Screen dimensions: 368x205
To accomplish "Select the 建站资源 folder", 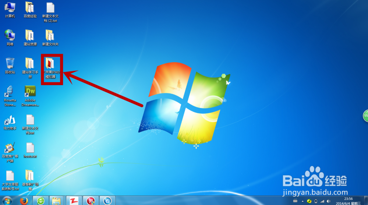I will (x=30, y=38).
